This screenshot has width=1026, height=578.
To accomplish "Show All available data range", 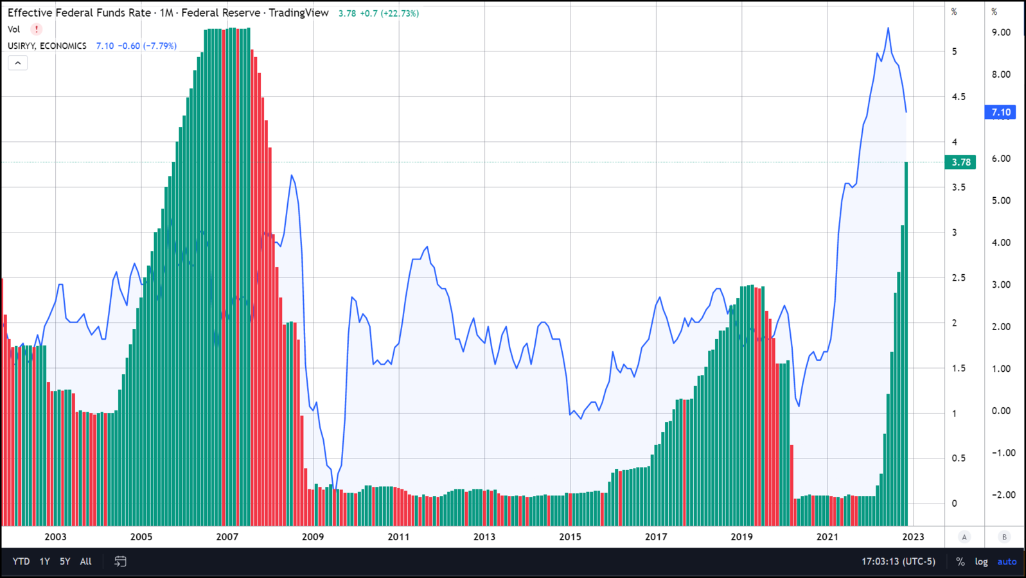I will (85, 561).
